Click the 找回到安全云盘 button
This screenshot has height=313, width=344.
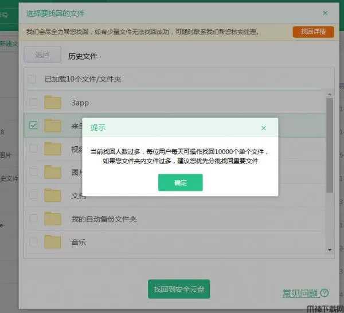[178, 290]
